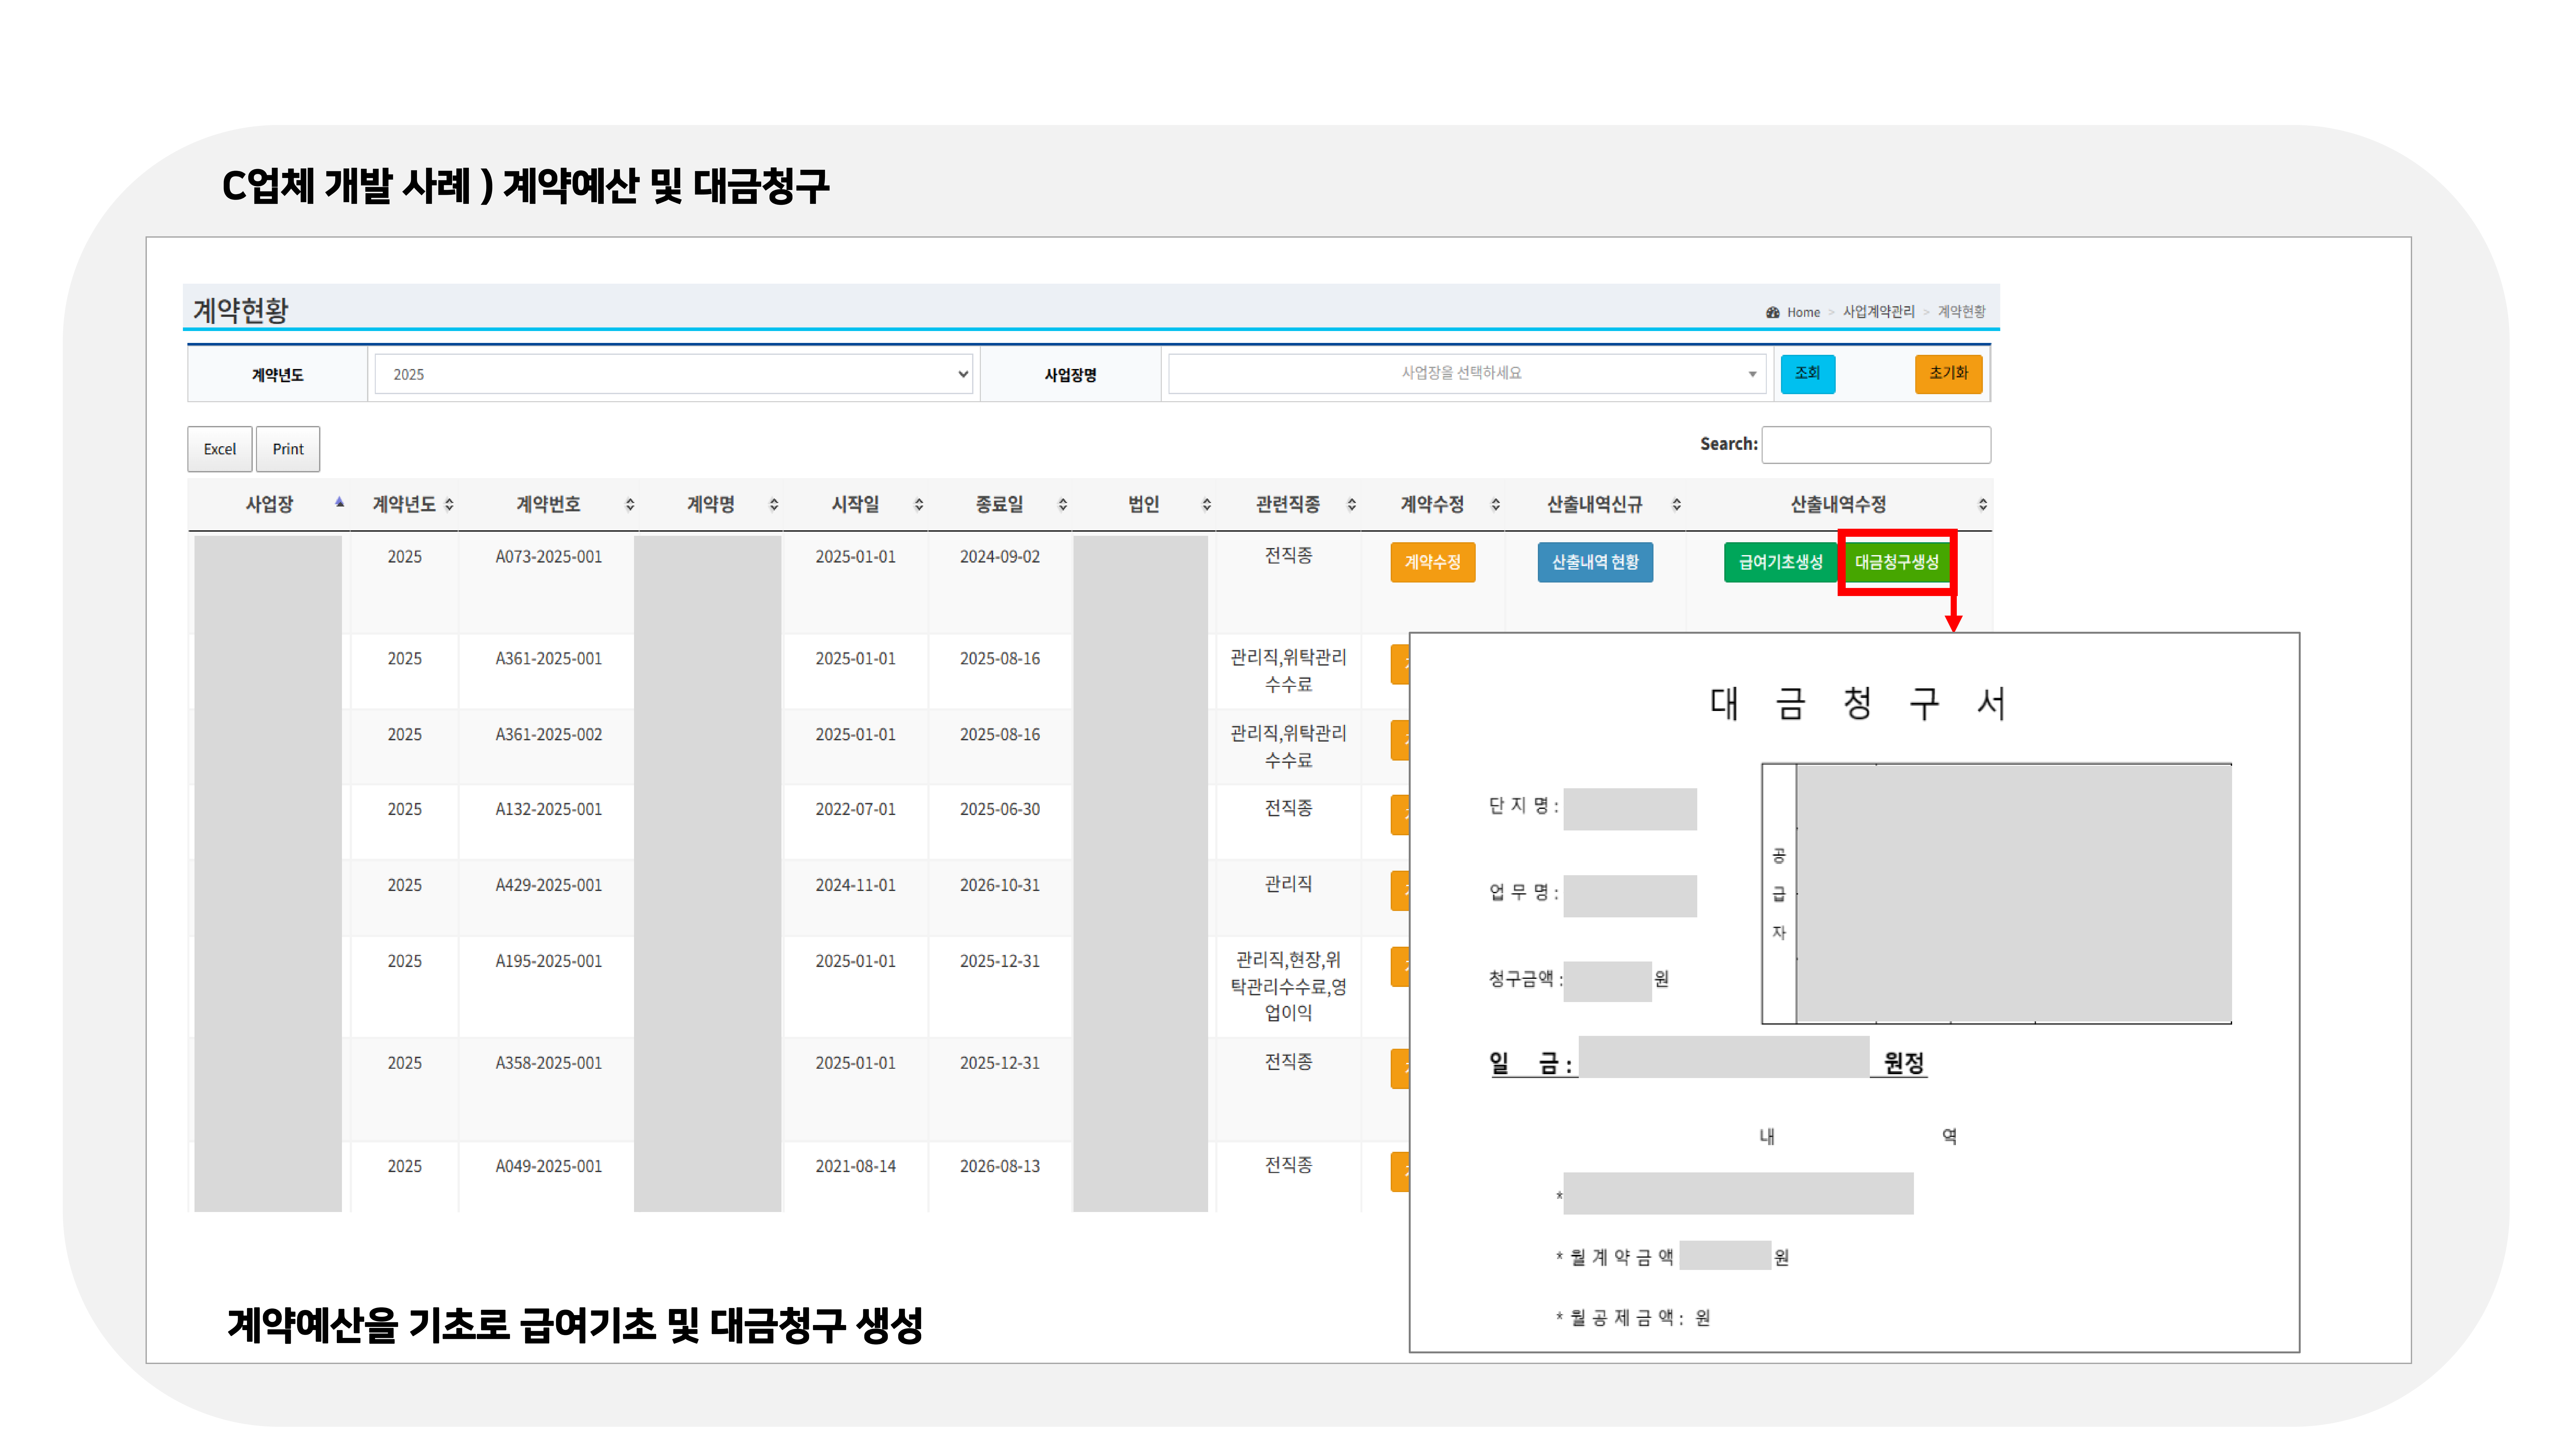Click the Print button
The height and width of the screenshot is (1449, 2576).
click(x=288, y=449)
